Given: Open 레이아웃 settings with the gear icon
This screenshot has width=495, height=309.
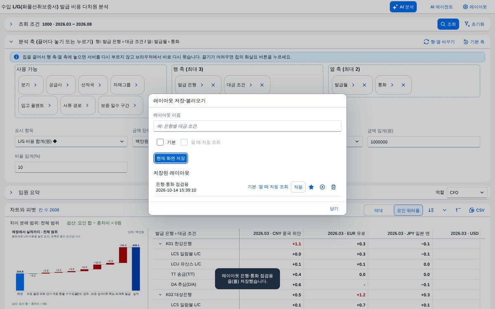Looking at the screenshot, I should coord(475,7).
